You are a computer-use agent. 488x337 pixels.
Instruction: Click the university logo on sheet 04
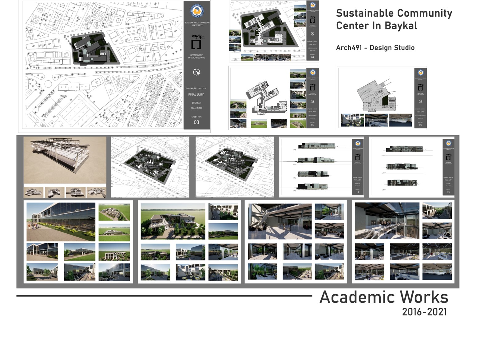[312, 5]
